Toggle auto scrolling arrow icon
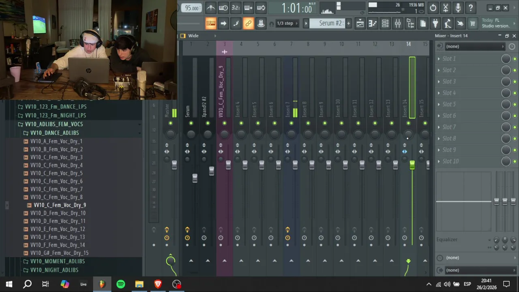This screenshot has height=292, width=519. pyautogui.click(x=223, y=24)
